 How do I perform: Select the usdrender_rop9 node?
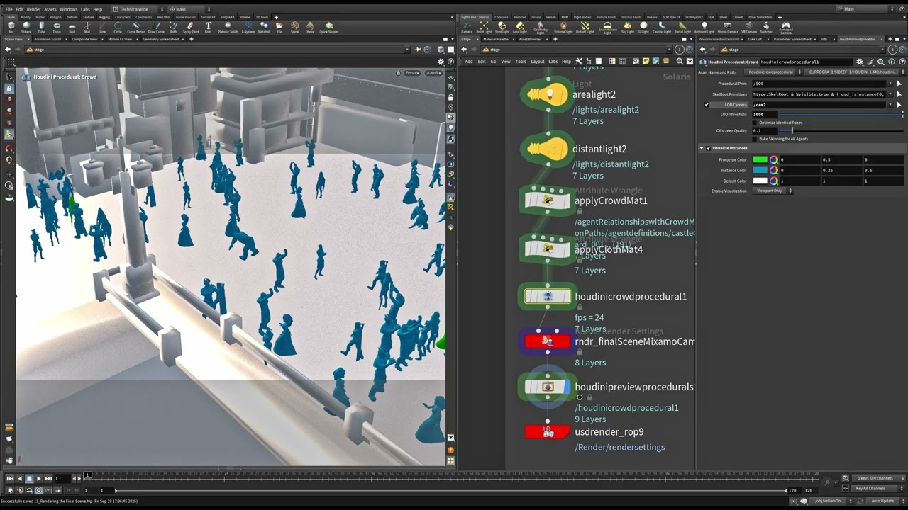pyautogui.click(x=547, y=431)
